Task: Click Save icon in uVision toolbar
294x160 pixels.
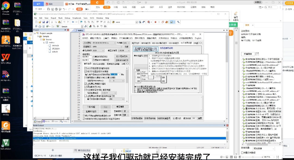Action: coord(44,22)
